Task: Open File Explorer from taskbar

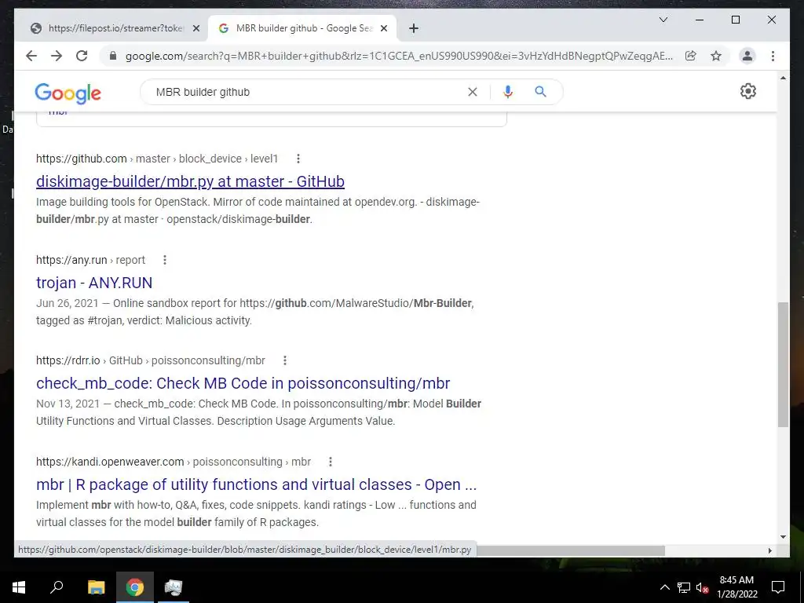Action: [96, 587]
